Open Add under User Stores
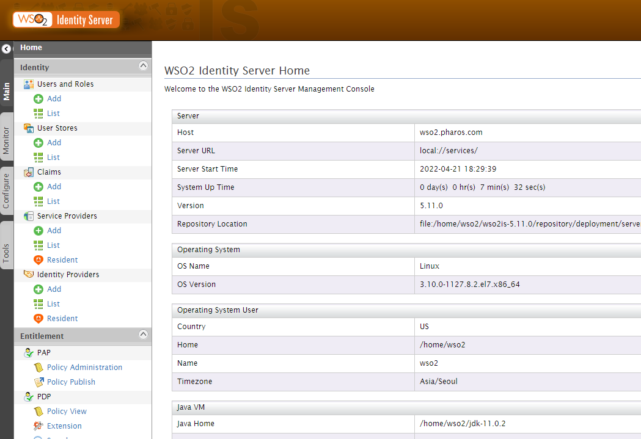This screenshot has height=439, width=641. pos(54,143)
